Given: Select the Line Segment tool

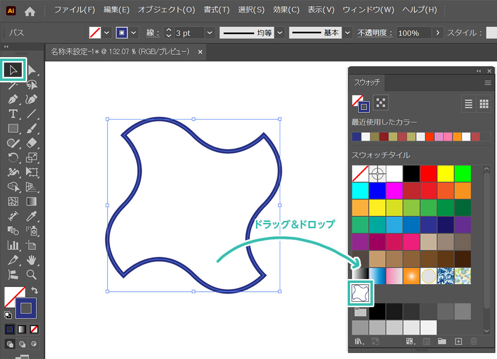Looking at the screenshot, I should [x=32, y=114].
